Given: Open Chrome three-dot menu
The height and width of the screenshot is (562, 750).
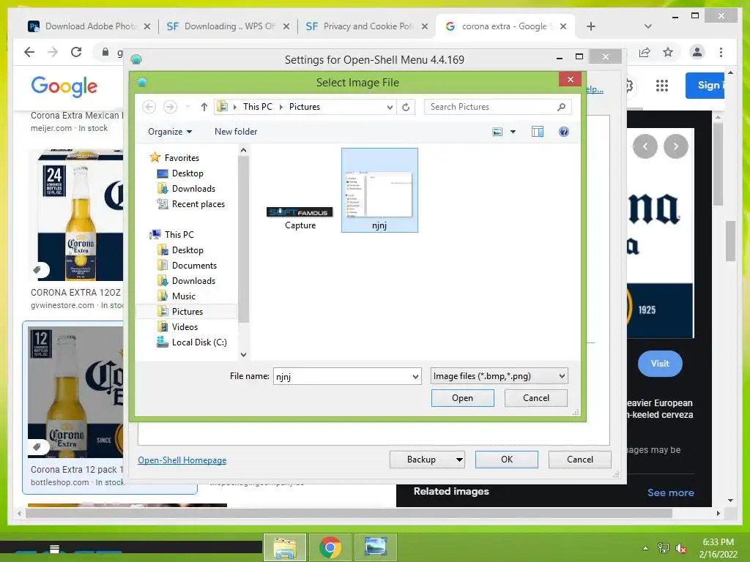Looking at the screenshot, I should (x=721, y=52).
